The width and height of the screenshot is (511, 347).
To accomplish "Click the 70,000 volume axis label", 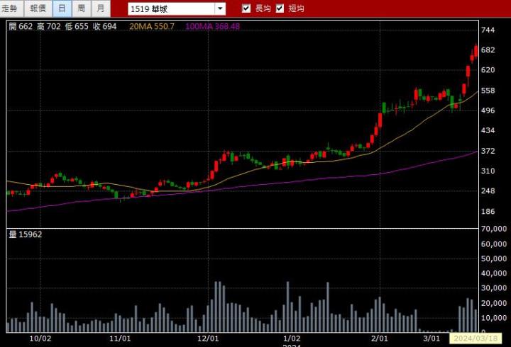I will coord(493,229).
